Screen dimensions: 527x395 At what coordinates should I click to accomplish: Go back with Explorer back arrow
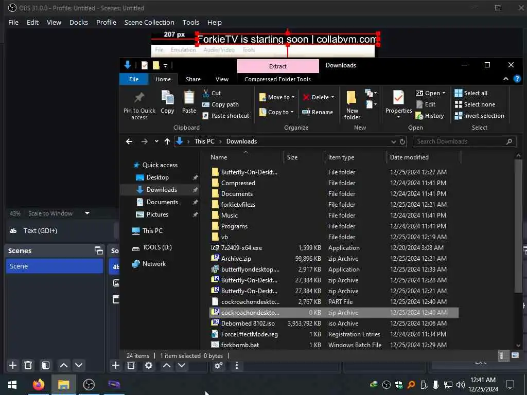(x=129, y=141)
